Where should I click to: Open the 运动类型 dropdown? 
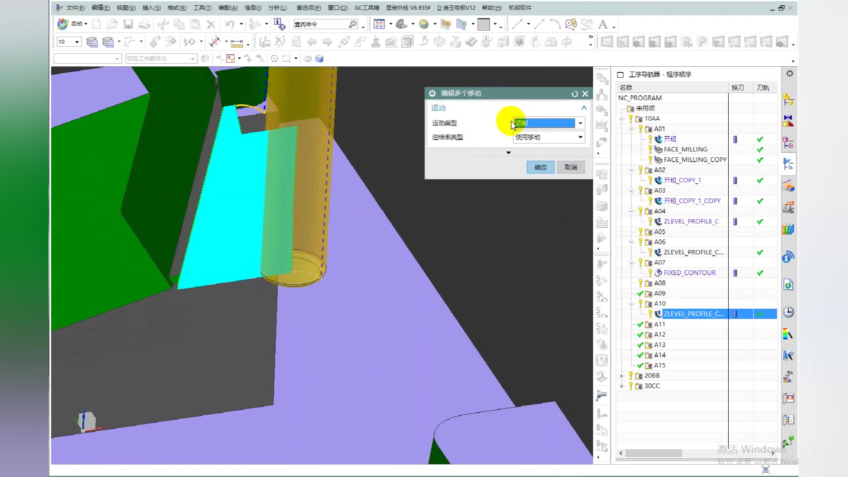point(580,123)
